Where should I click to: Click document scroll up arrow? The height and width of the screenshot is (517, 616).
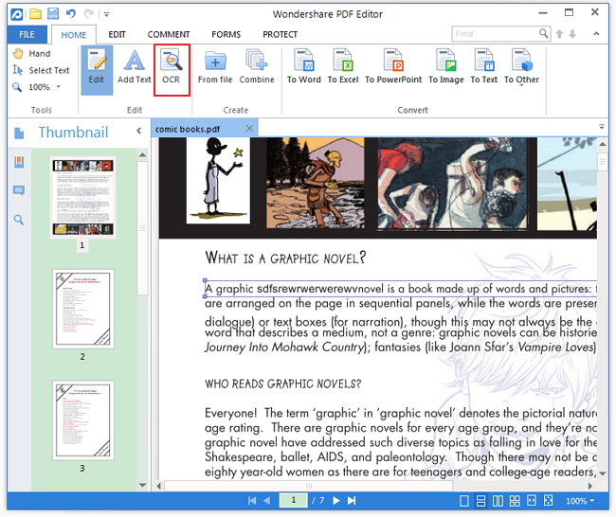(x=603, y=144)
